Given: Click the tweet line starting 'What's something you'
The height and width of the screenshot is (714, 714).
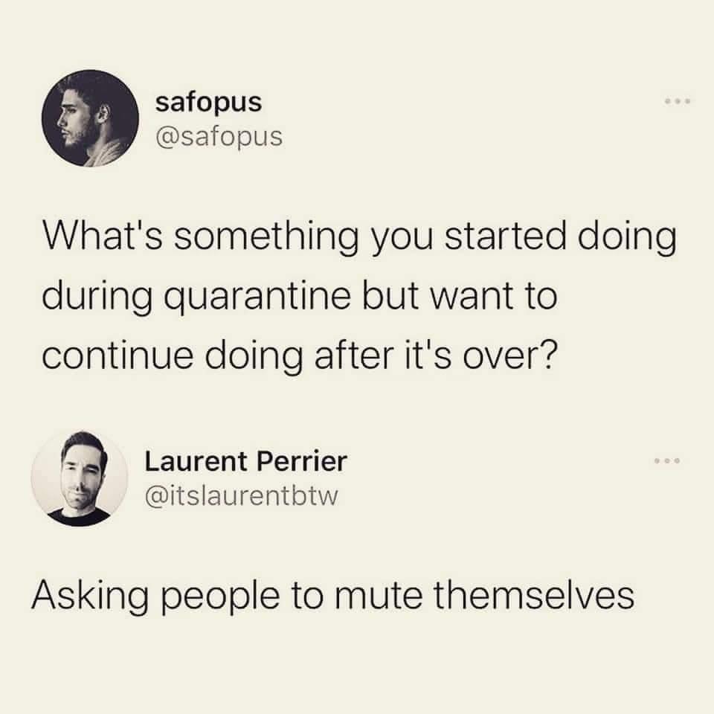Looking at the screenshot, I should click(360, 238).
